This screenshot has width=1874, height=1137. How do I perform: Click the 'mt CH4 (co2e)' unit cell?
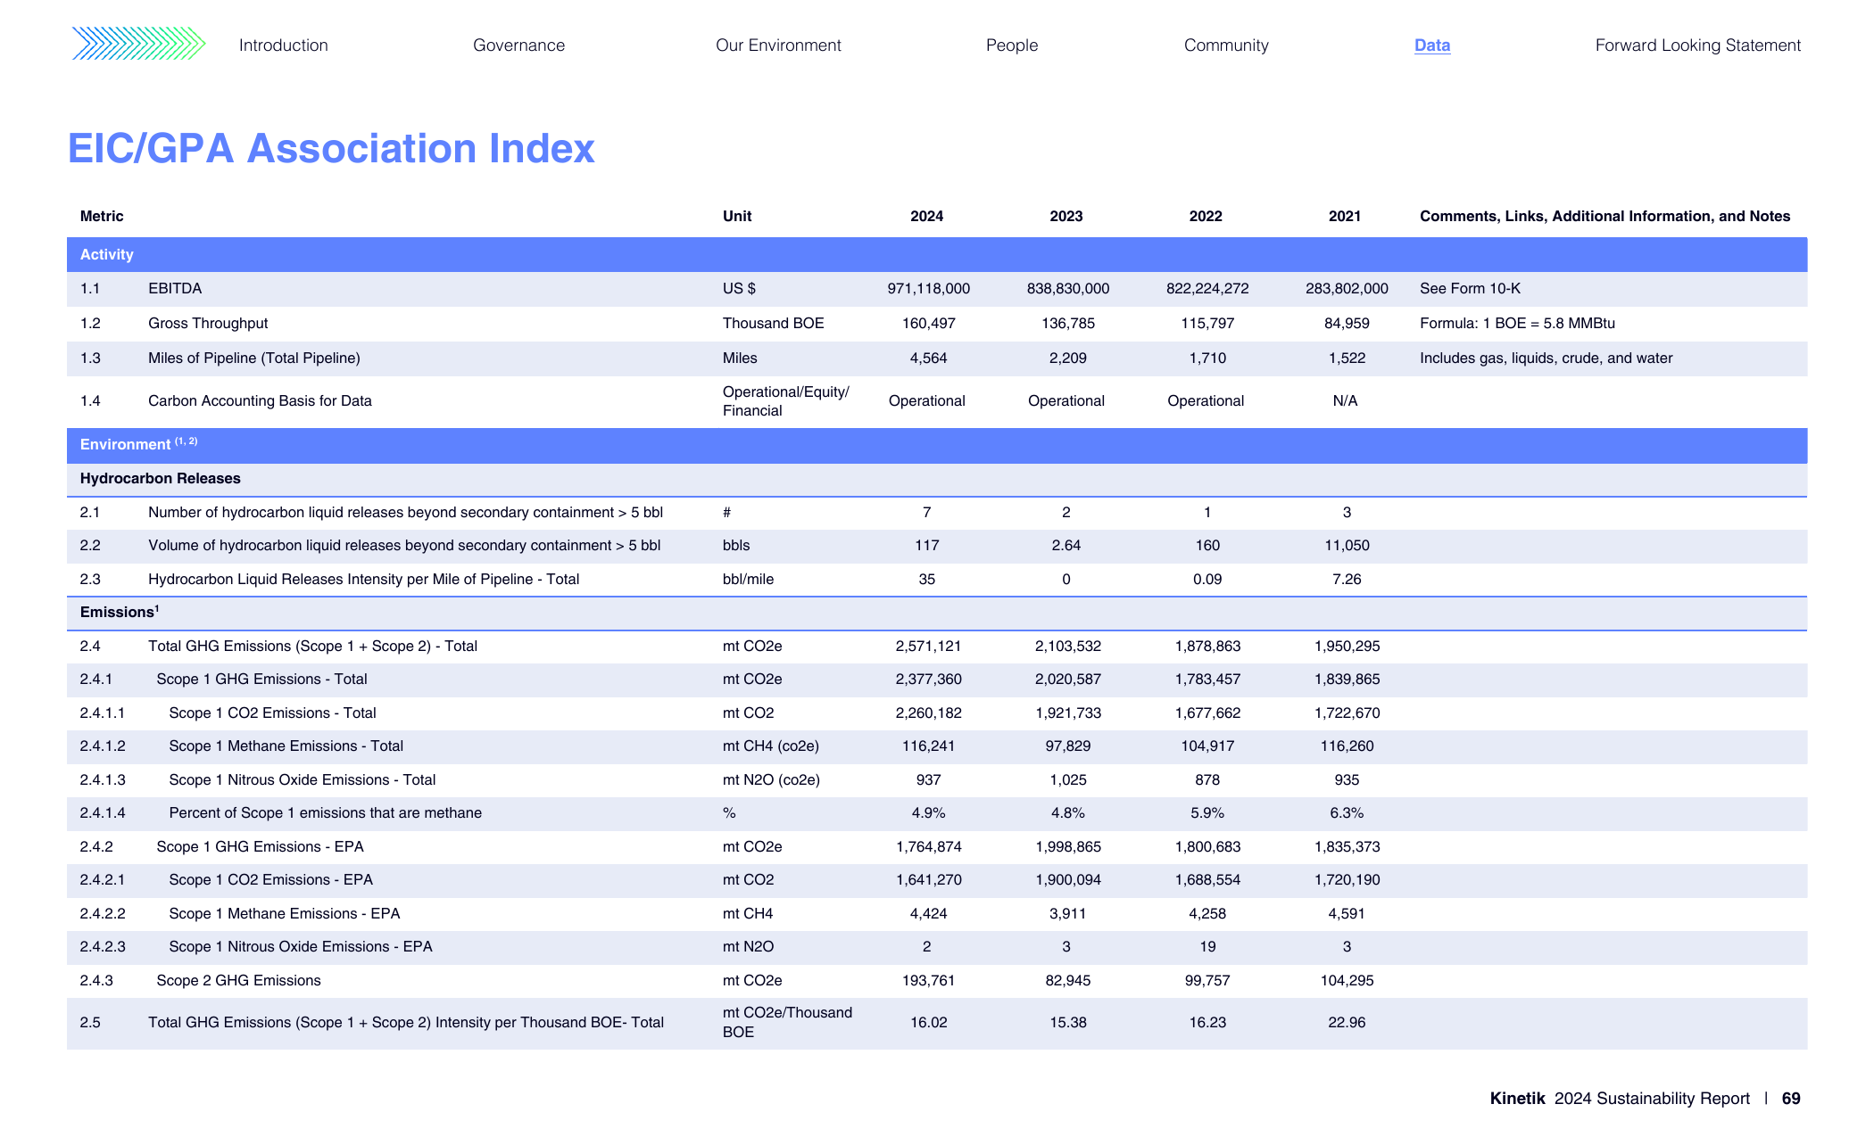coord(770,746)
